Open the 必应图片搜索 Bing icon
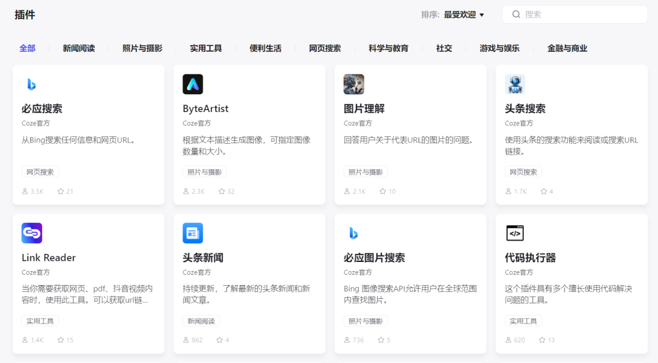The height and width of the screenshot is (363, 658). [x=354, y=233]
